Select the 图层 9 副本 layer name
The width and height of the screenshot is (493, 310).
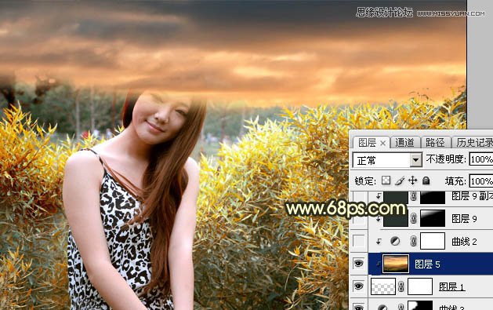coord(473,196)
